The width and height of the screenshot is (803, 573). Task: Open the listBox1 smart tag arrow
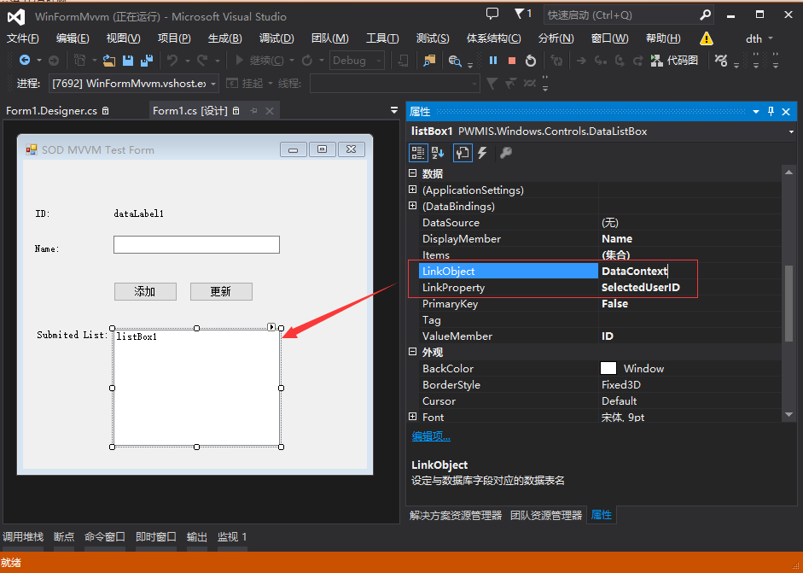(271, 327)
